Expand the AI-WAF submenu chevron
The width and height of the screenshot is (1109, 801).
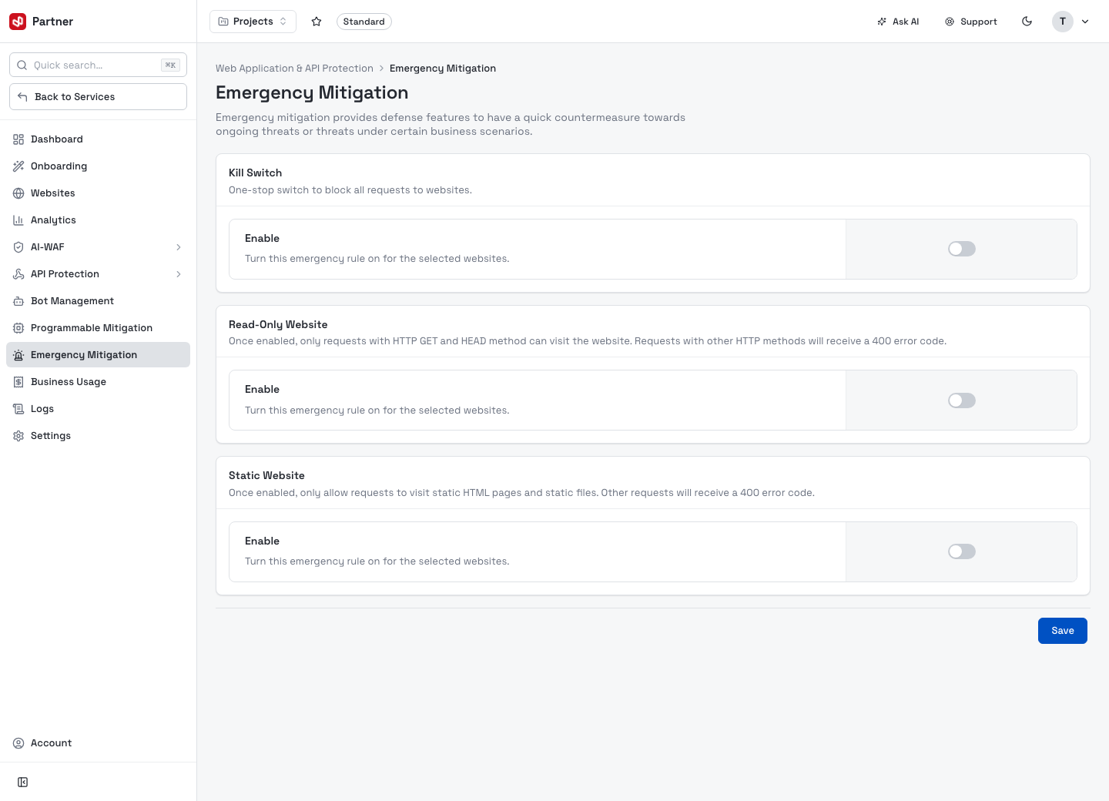[179, 247]
